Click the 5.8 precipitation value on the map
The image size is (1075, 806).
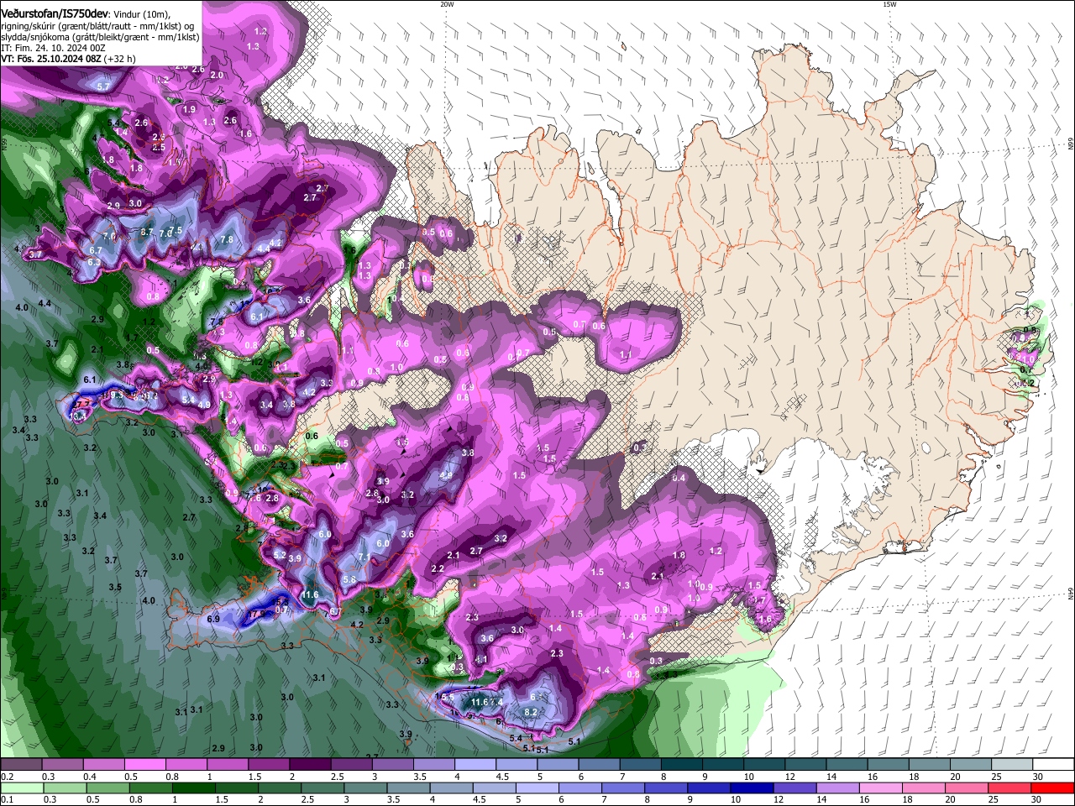point(349,580)
